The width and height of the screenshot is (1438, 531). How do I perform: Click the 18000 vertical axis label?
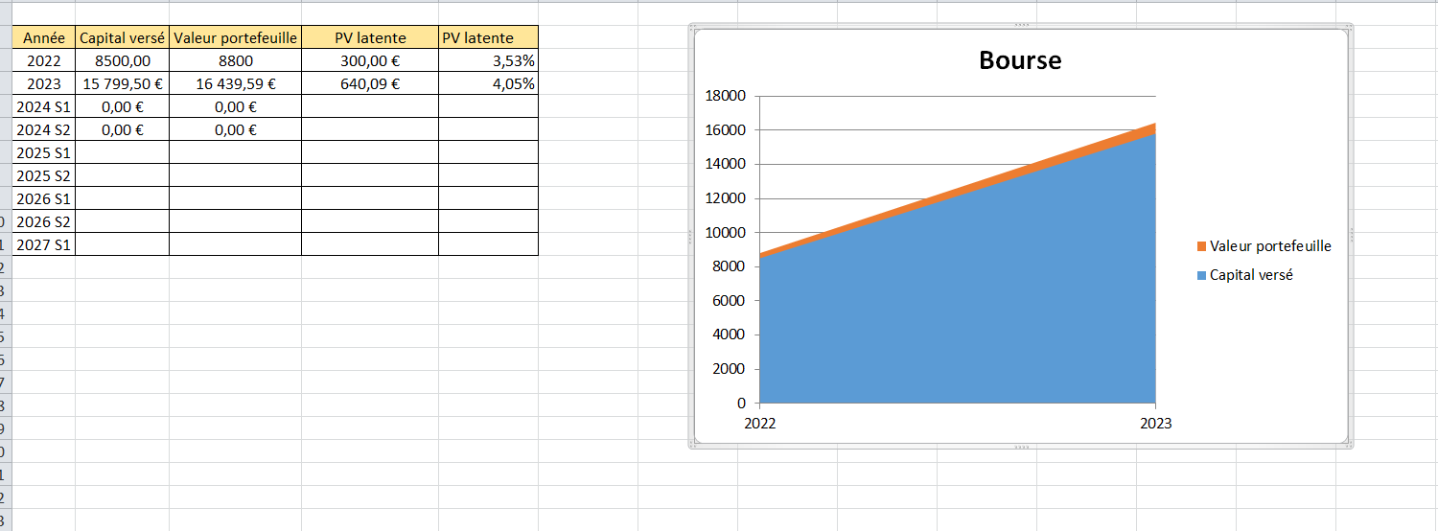tap(726, 96)
